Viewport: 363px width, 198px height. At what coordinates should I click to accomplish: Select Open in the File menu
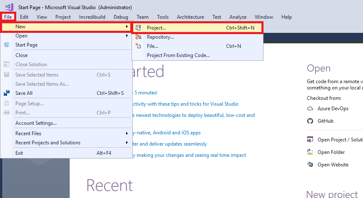66,36
